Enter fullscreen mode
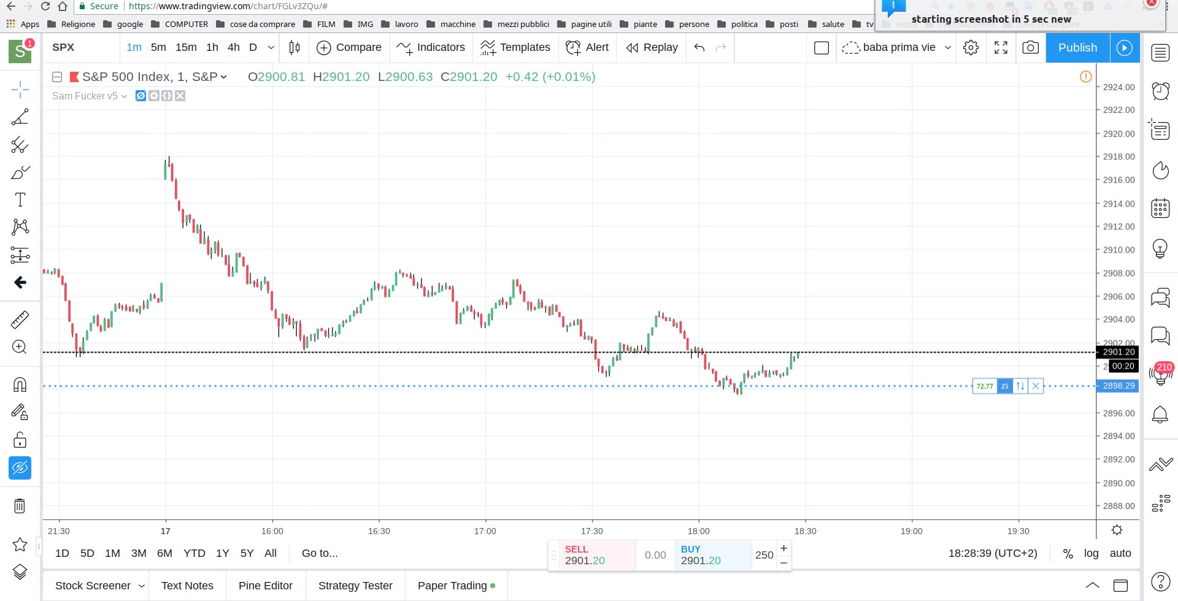1178x601 pixels. (1001, 47)
